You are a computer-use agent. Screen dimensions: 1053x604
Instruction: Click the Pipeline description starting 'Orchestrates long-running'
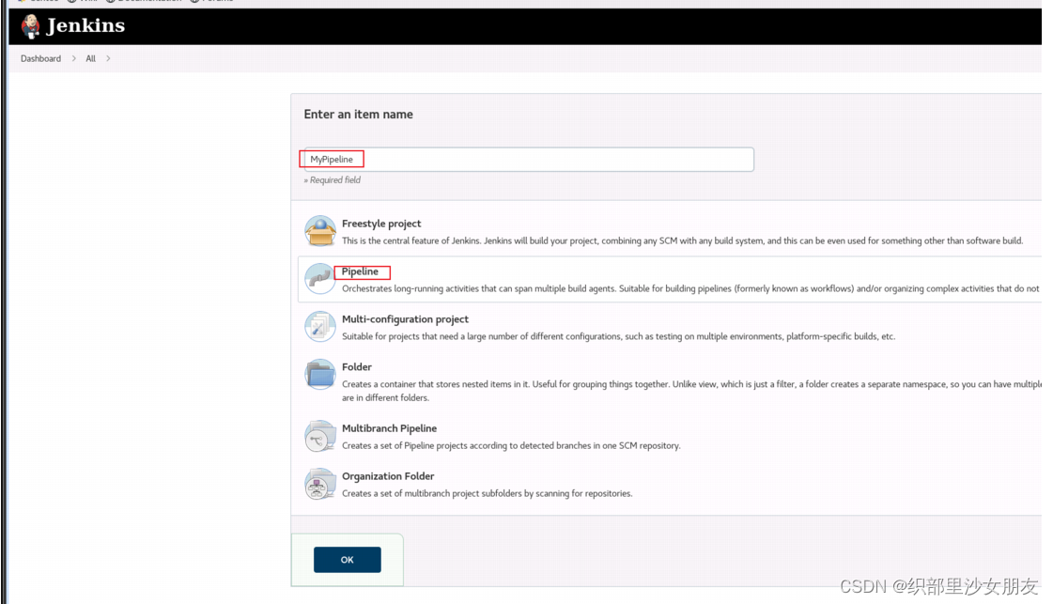690,289
